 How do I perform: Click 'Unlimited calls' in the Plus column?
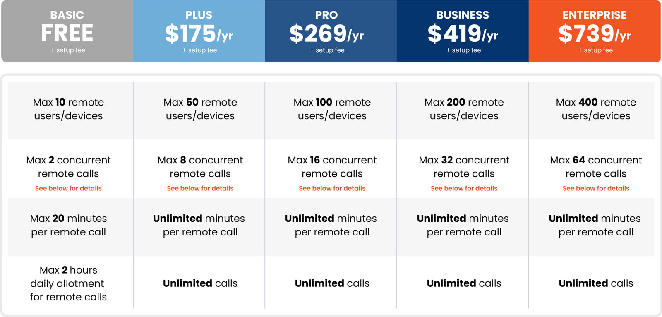(200, 283)
